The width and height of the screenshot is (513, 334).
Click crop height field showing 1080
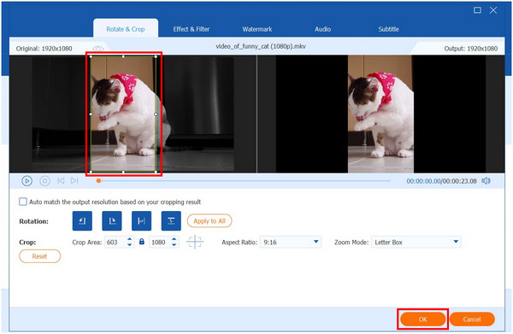tap(160, 242)
